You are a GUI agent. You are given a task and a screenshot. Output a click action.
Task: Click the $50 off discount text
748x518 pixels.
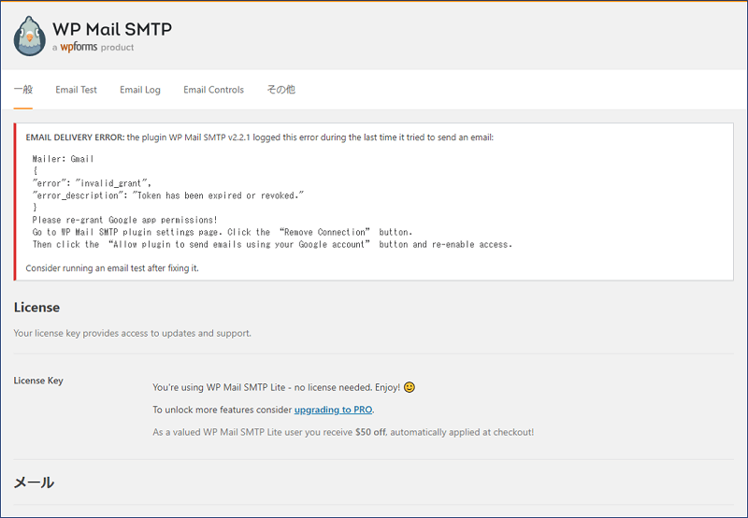370,432
